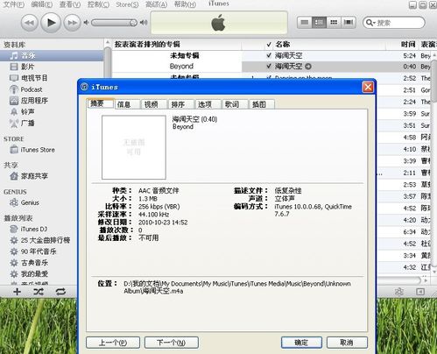Click the Previous track rewind button
The image size is (437, 354).
[29, 23]
